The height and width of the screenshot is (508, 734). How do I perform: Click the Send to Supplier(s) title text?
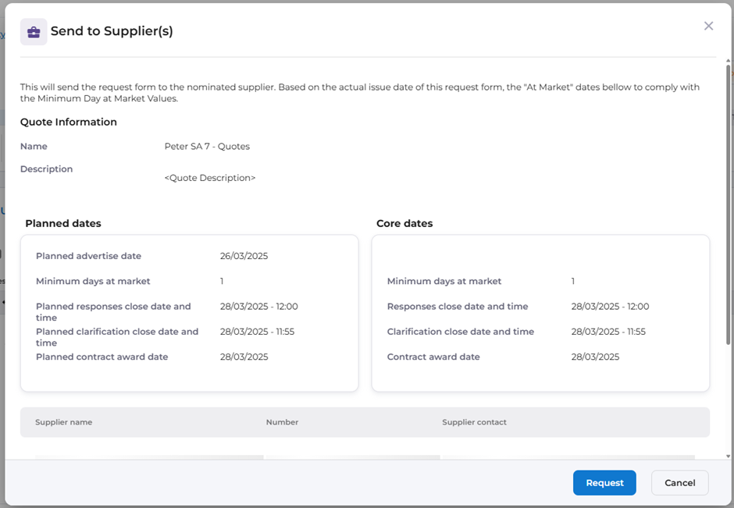(x=112, y=31)
